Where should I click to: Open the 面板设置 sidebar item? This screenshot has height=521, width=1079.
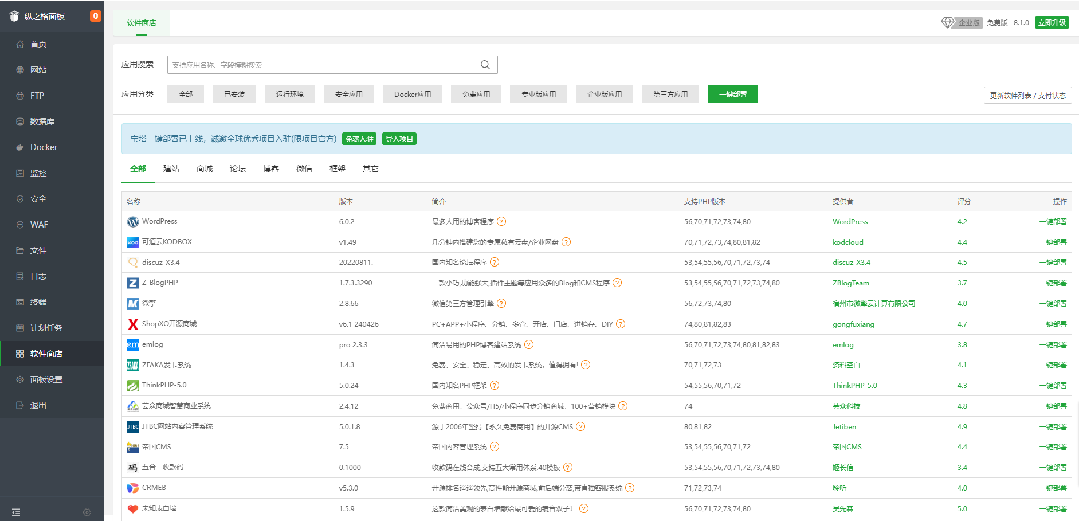52,379
